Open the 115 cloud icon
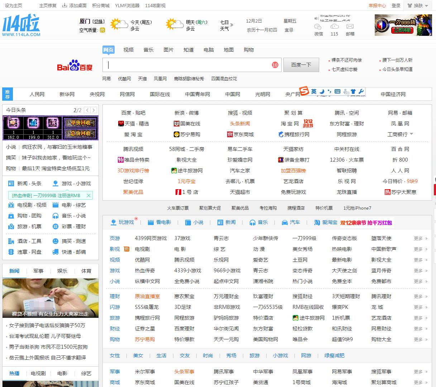 coord(334,27)
